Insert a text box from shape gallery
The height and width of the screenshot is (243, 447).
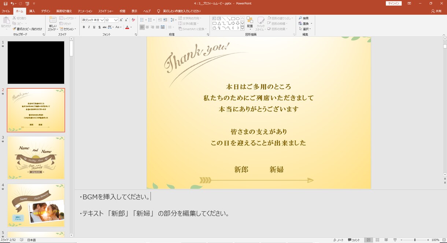214,18
